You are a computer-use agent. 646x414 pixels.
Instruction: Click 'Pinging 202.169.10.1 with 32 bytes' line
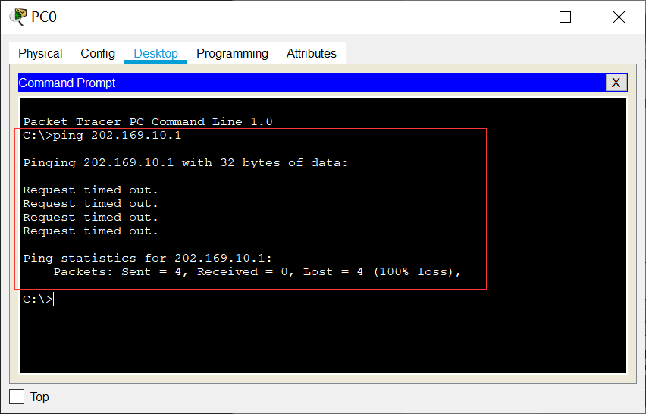[186, 163]
